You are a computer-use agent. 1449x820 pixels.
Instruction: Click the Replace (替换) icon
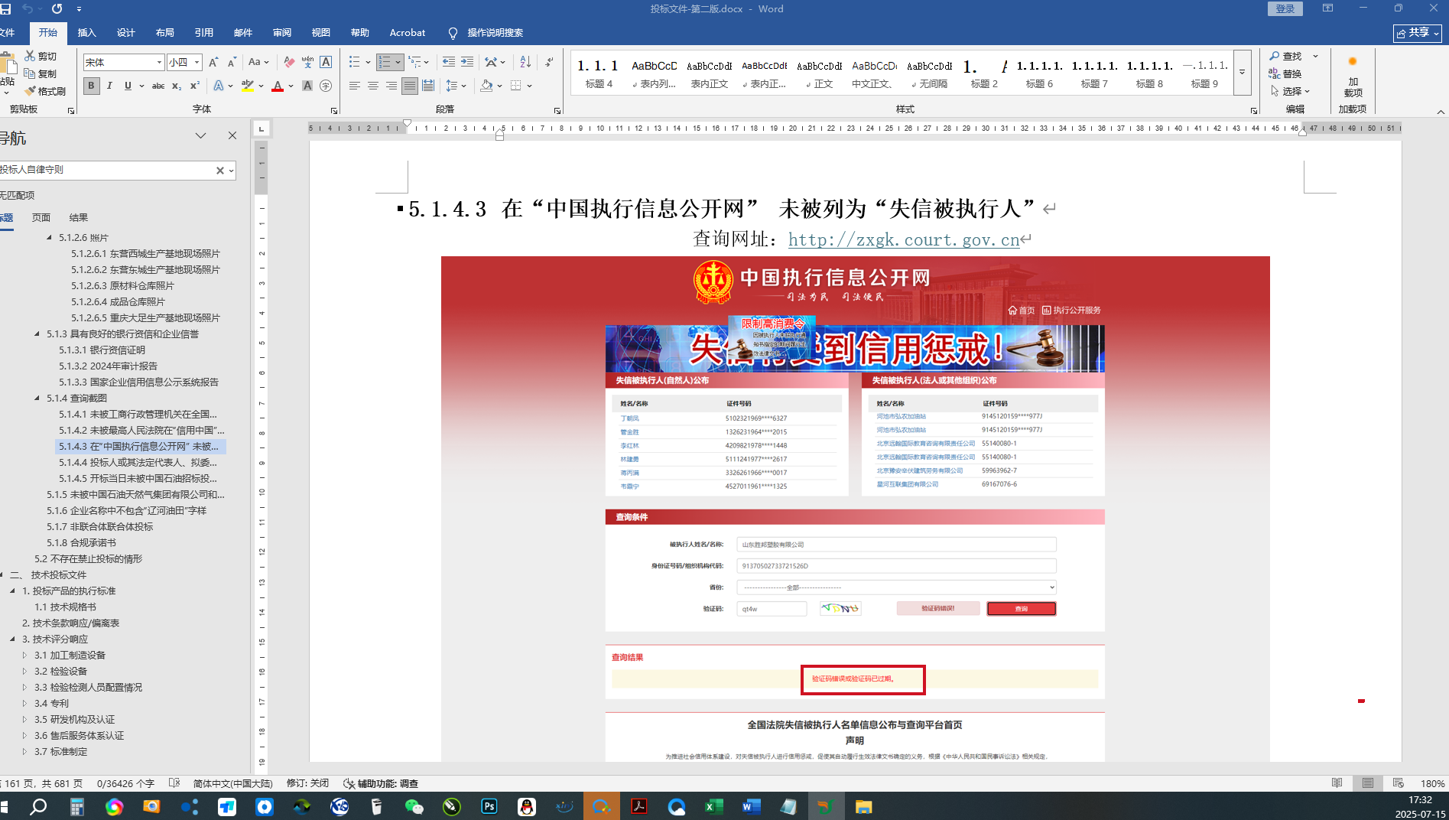click(1275, 73)
